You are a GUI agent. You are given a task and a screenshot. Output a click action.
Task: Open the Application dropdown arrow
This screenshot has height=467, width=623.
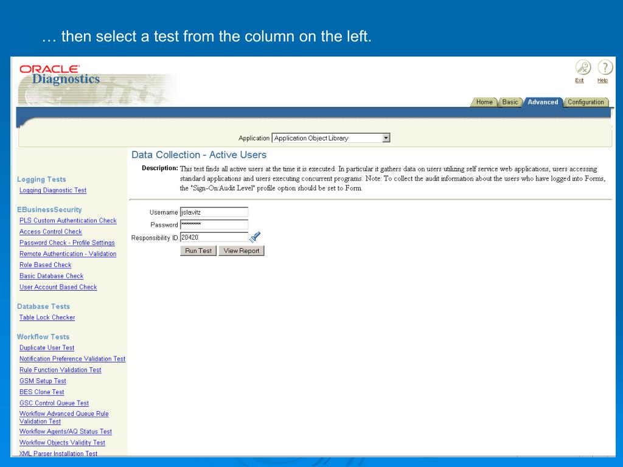pyautogui.click(x=385, y=138)
